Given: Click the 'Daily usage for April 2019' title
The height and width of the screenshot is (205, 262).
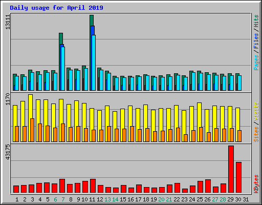Looking at the screenshot, I should [56, 8].
